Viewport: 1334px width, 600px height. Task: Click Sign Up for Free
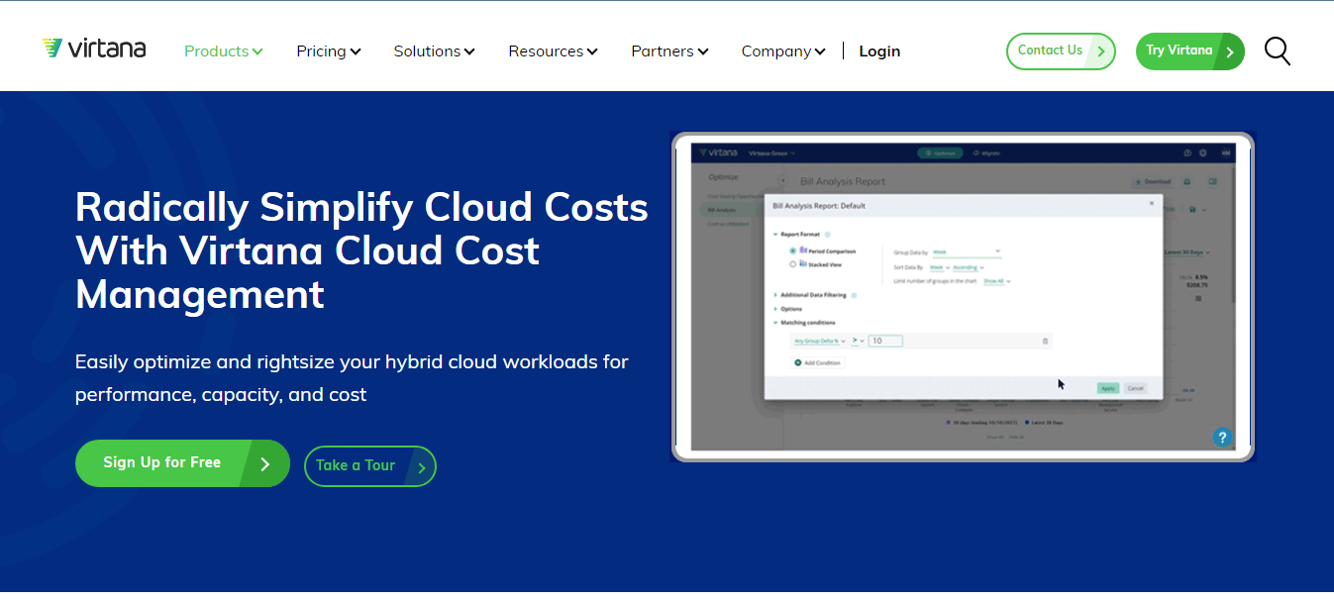tap(182, 463)
